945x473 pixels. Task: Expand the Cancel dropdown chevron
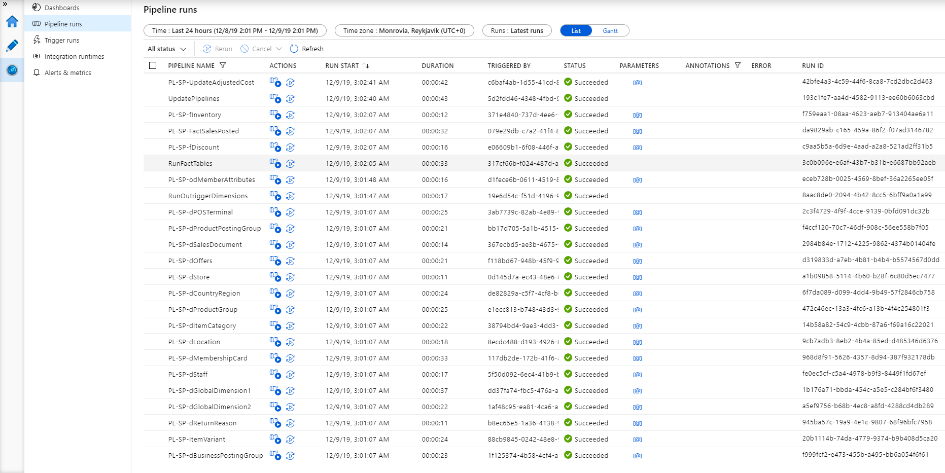point(279,49)
